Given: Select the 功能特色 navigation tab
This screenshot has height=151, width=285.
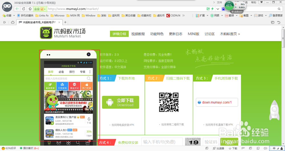Looking at the screenshot, I should (157, 34).
